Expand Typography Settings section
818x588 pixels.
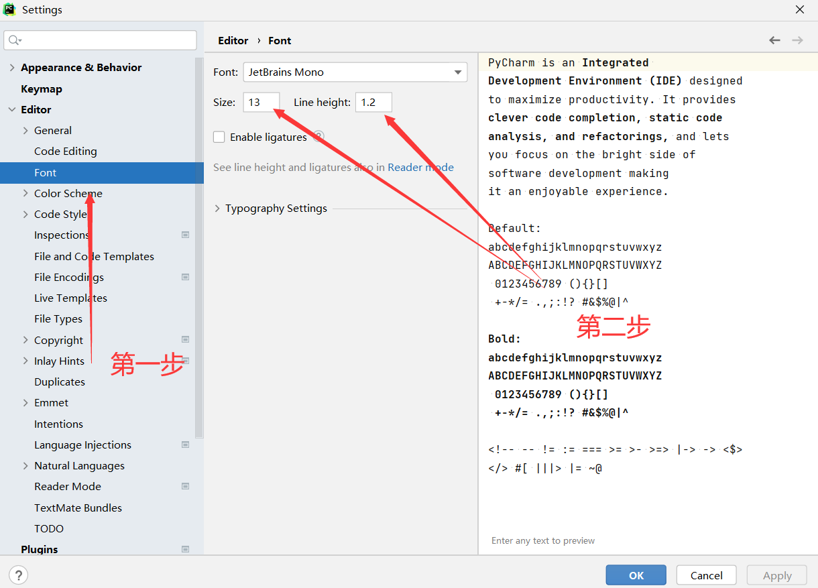(x=217, y=209)
